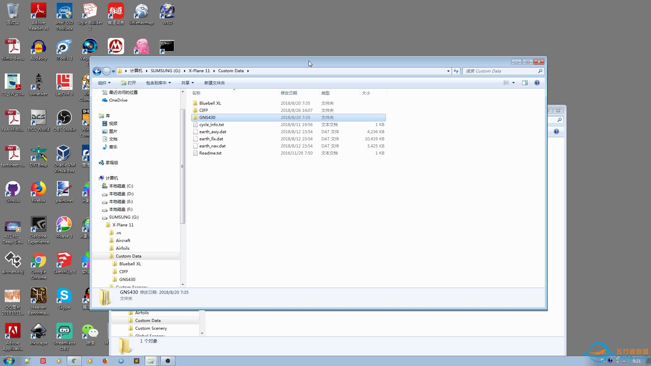The height and width of the screenshot is (366, 651).
Task: Open DCS World desktop icon
Action: point(38,121)
